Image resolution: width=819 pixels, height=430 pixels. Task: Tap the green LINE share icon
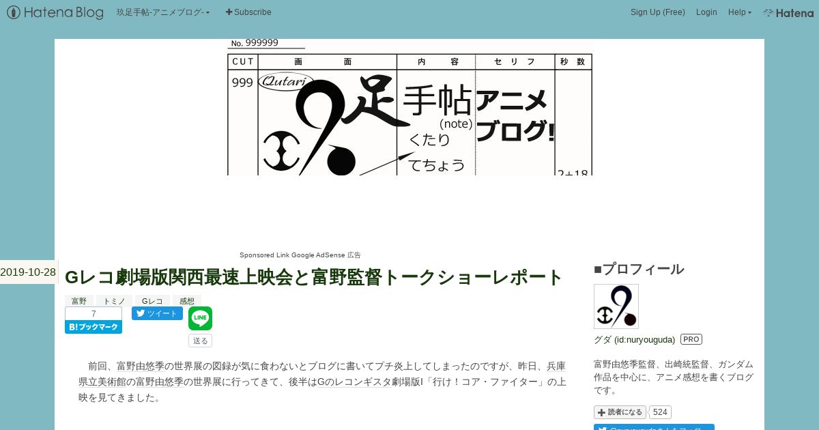(x=200, y=318)
